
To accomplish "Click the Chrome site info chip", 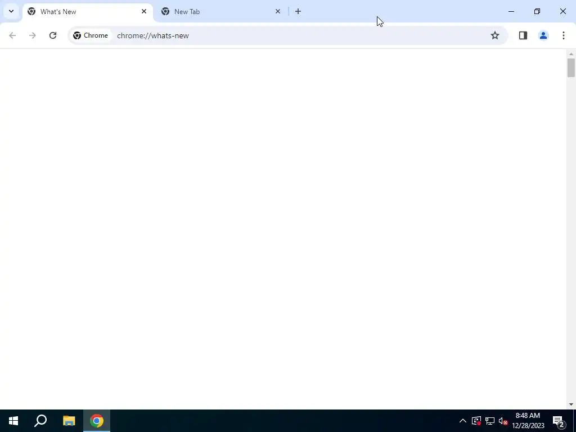I will pyautogui.click(x=91, y=35).
